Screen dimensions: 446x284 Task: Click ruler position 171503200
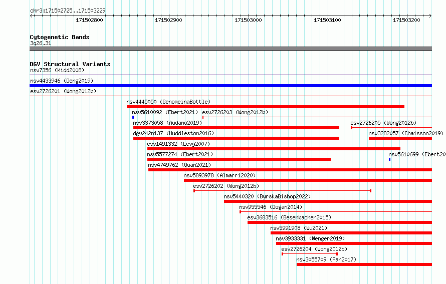[x=406, y=20]
